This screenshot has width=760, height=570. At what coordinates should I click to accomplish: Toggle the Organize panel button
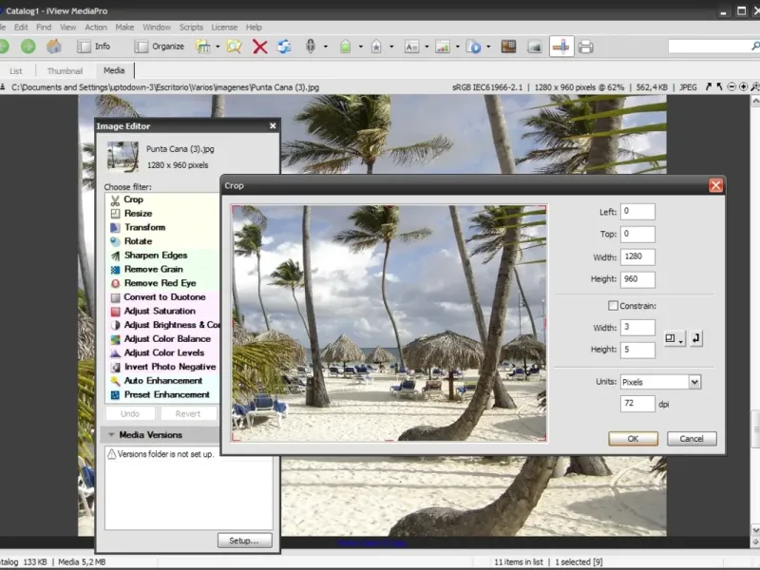click(159, 46)
